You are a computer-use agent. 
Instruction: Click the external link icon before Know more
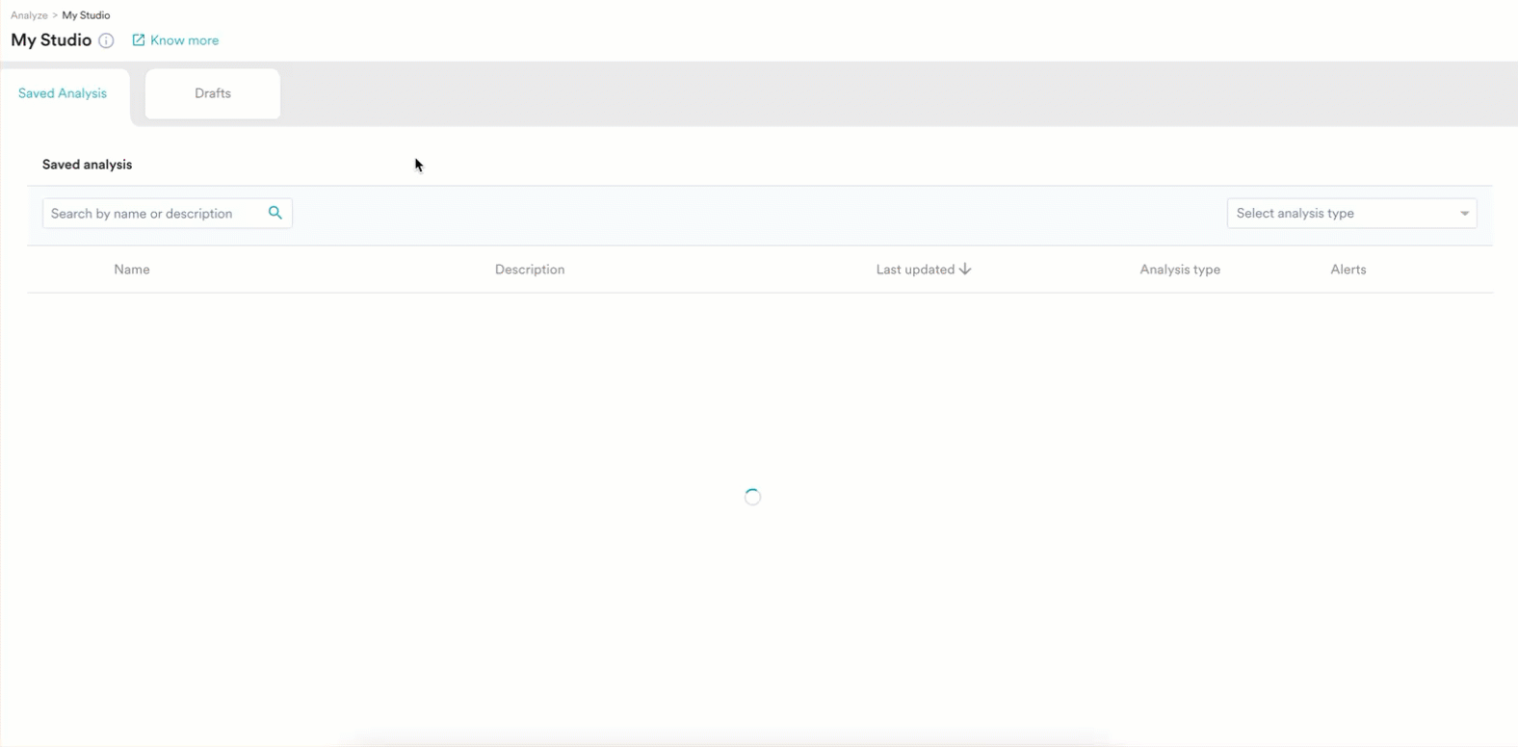[139, 40]
